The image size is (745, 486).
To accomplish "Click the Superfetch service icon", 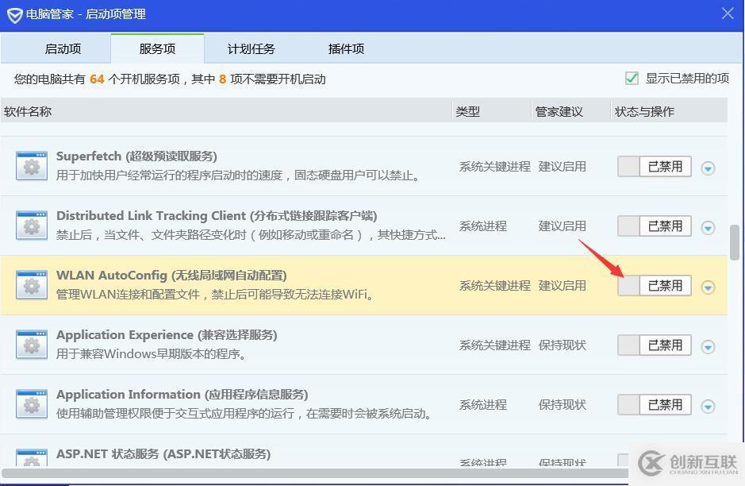I will pos(32,166).
